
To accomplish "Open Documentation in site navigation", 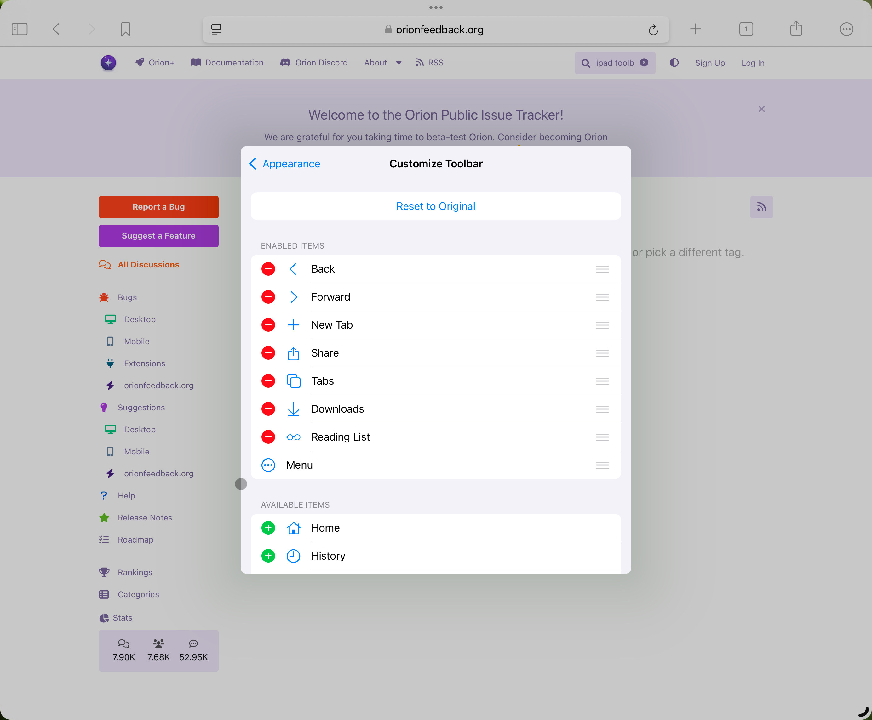I will point(227,63).
